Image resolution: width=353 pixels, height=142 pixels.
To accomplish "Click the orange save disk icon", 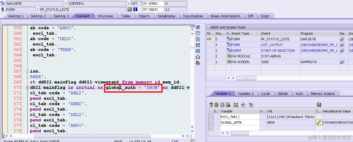I will [x=319, y=105].
